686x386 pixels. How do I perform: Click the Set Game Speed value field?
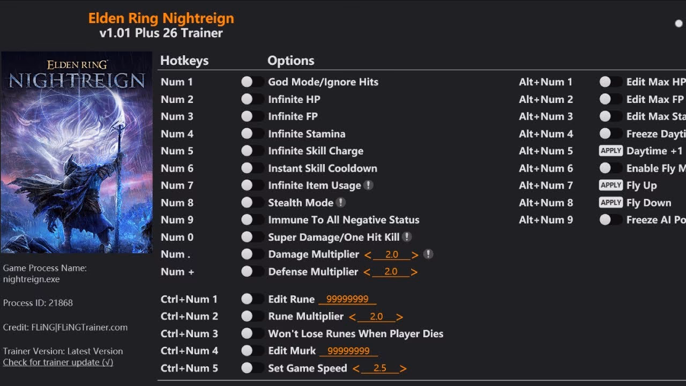[x=379, y=368]
